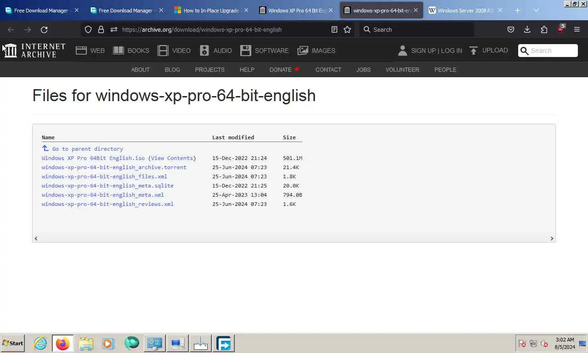Open the JOBS menu item

tap(363, 70)
